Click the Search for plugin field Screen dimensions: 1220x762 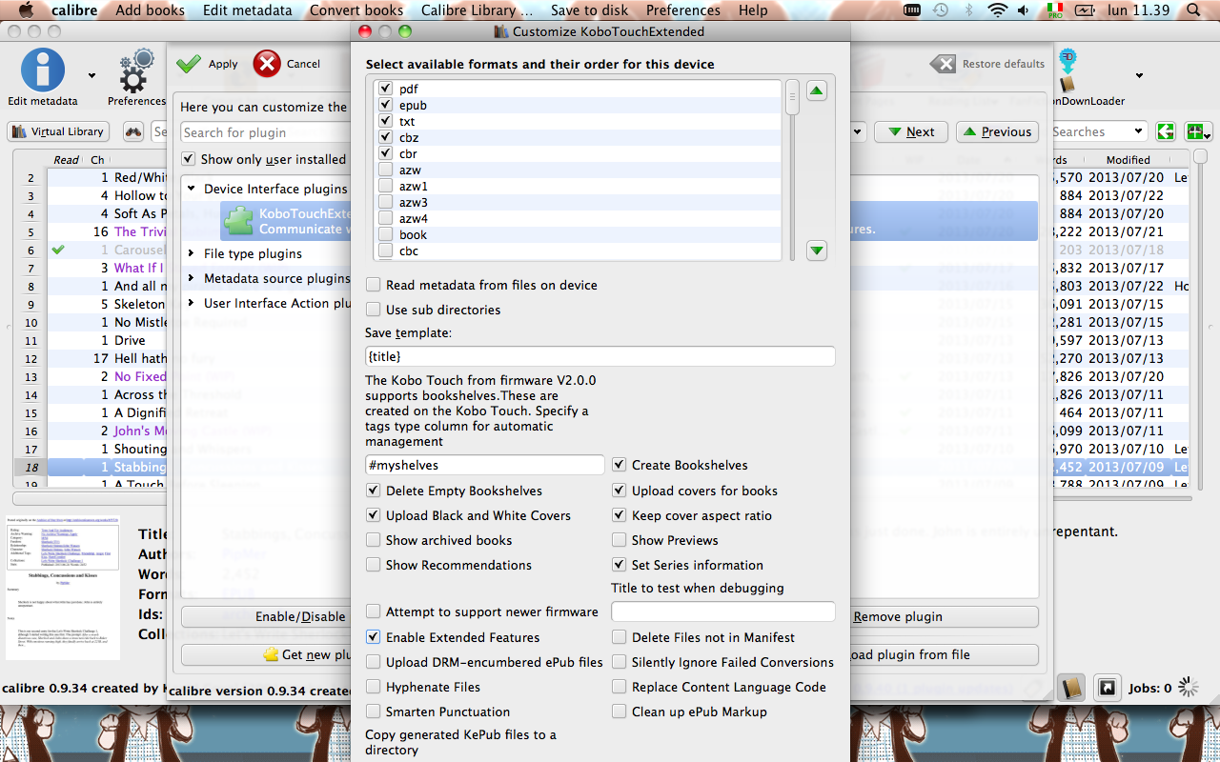point(265,132)
